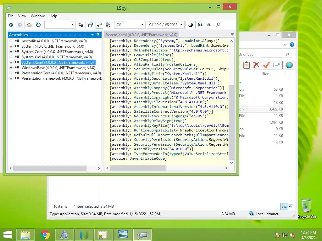Click the AssemblyCompany attribute in code

(x=150, y=88)
